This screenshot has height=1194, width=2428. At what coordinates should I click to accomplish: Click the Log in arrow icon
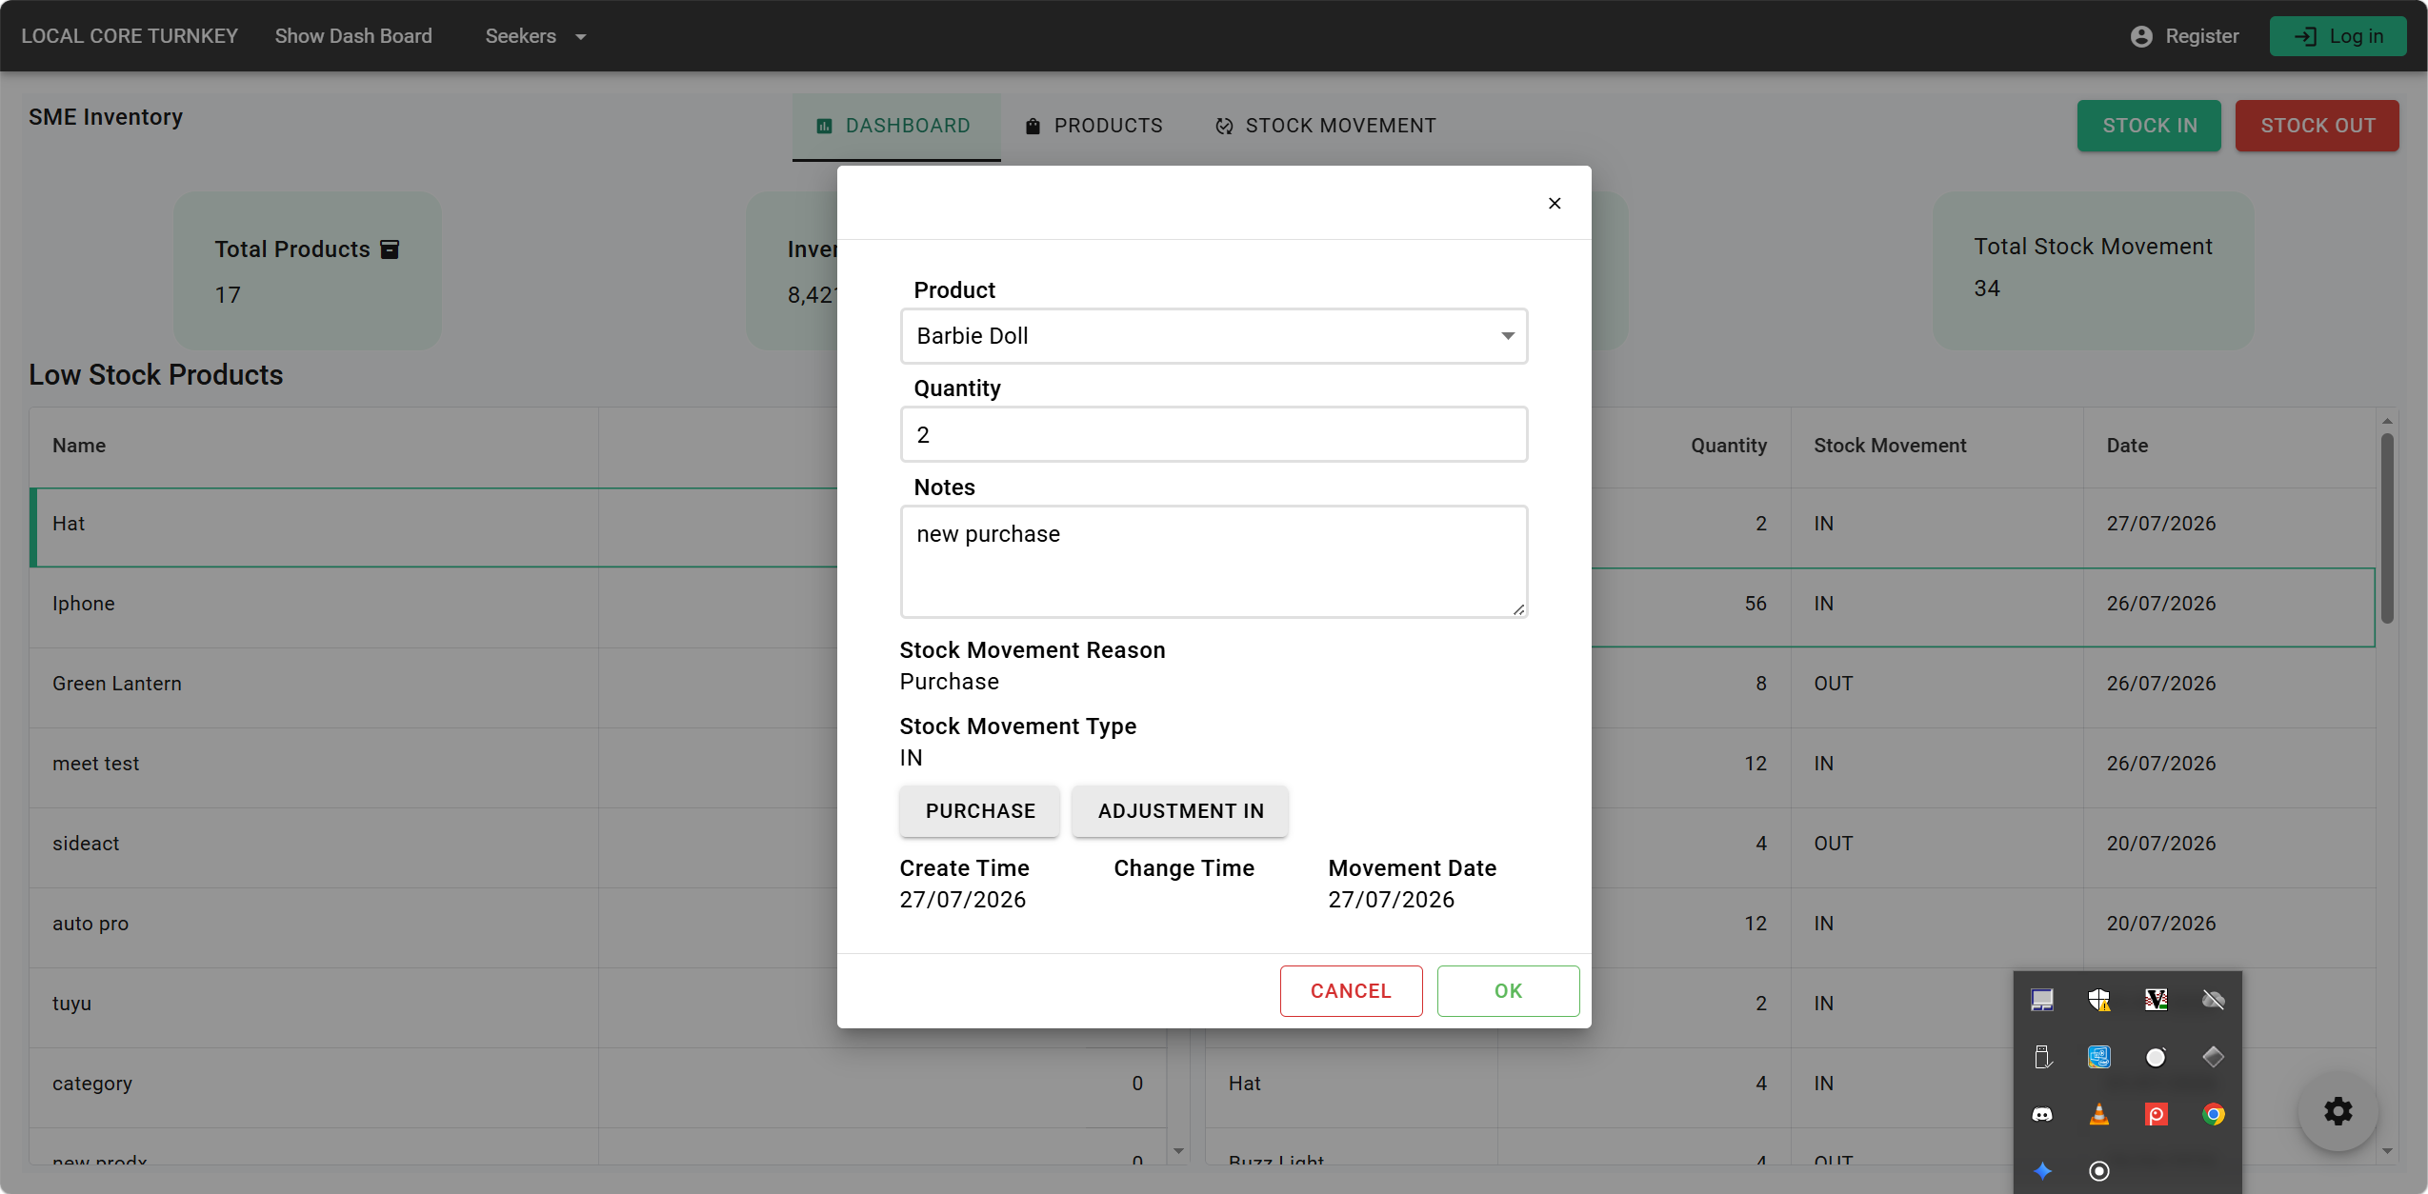coord(2304,36)
